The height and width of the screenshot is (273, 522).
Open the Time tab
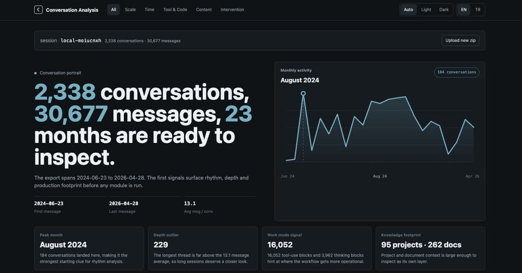point(149,10)
